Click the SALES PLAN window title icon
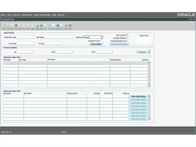The width and height of the screenshot is (196, 147). coord(2,20)
